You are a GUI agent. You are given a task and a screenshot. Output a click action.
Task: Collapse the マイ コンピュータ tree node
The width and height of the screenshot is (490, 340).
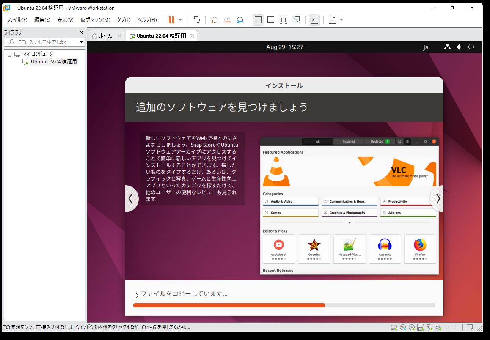[x=10, y=54]
